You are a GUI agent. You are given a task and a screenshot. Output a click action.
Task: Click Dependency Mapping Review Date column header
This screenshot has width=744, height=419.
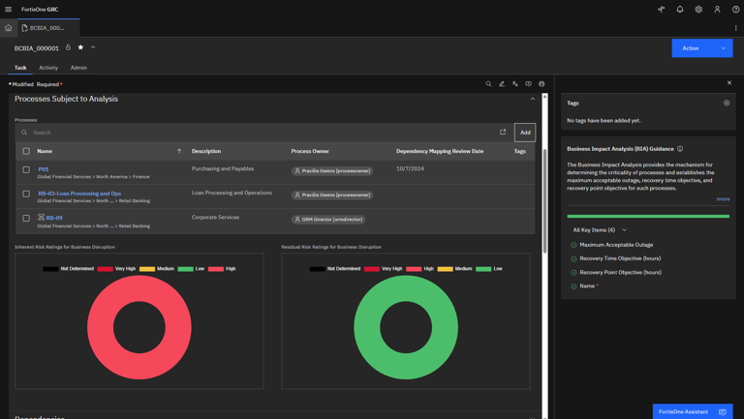[x=440, y=151]
